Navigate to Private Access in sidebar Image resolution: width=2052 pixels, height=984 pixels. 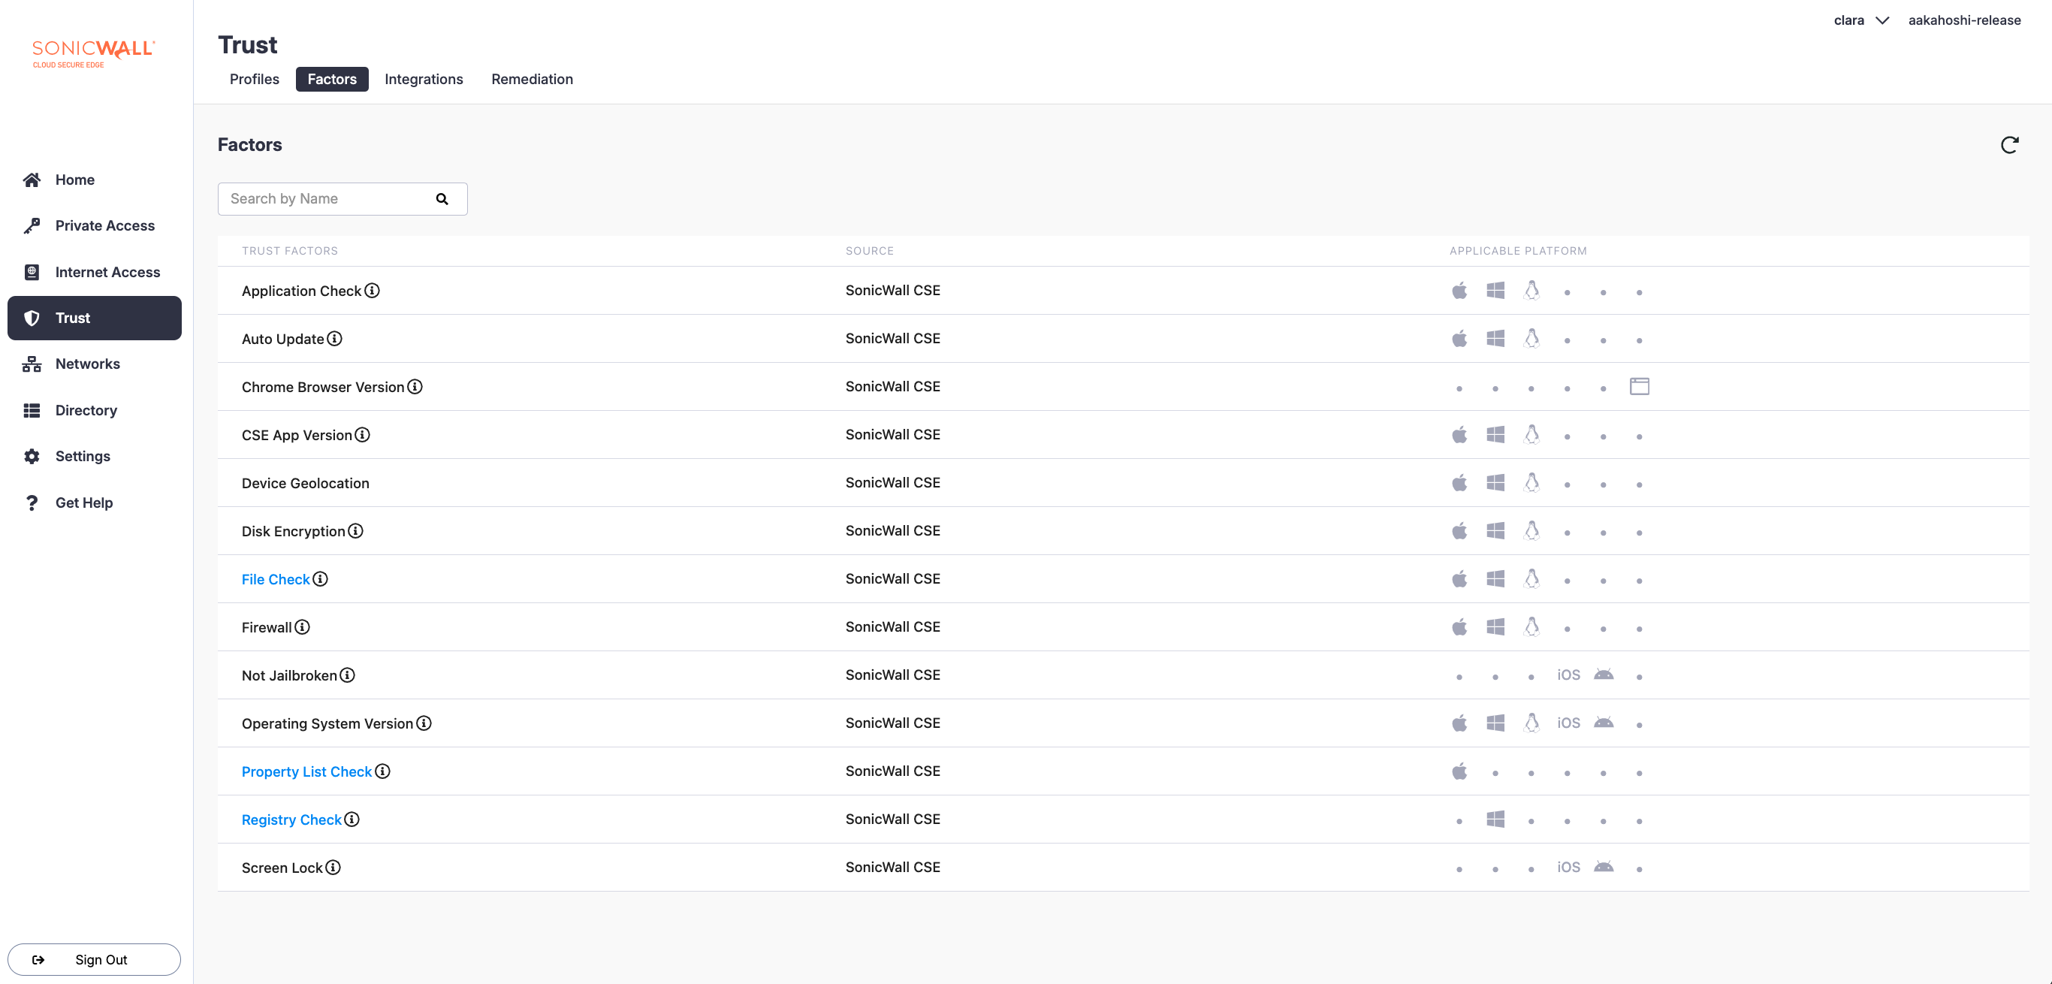coord(104,225)
